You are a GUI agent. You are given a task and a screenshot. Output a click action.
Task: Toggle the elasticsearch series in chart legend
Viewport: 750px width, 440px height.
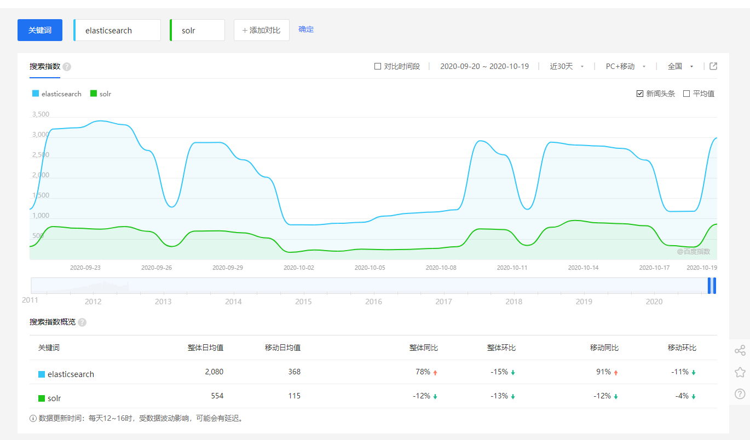click(57, 94)
